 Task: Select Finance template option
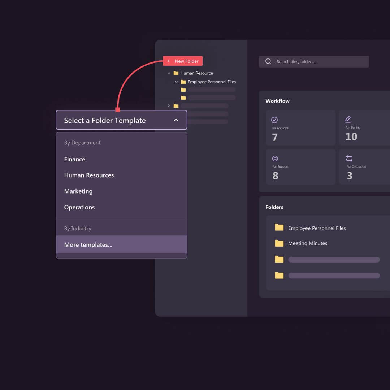point(75,159)
